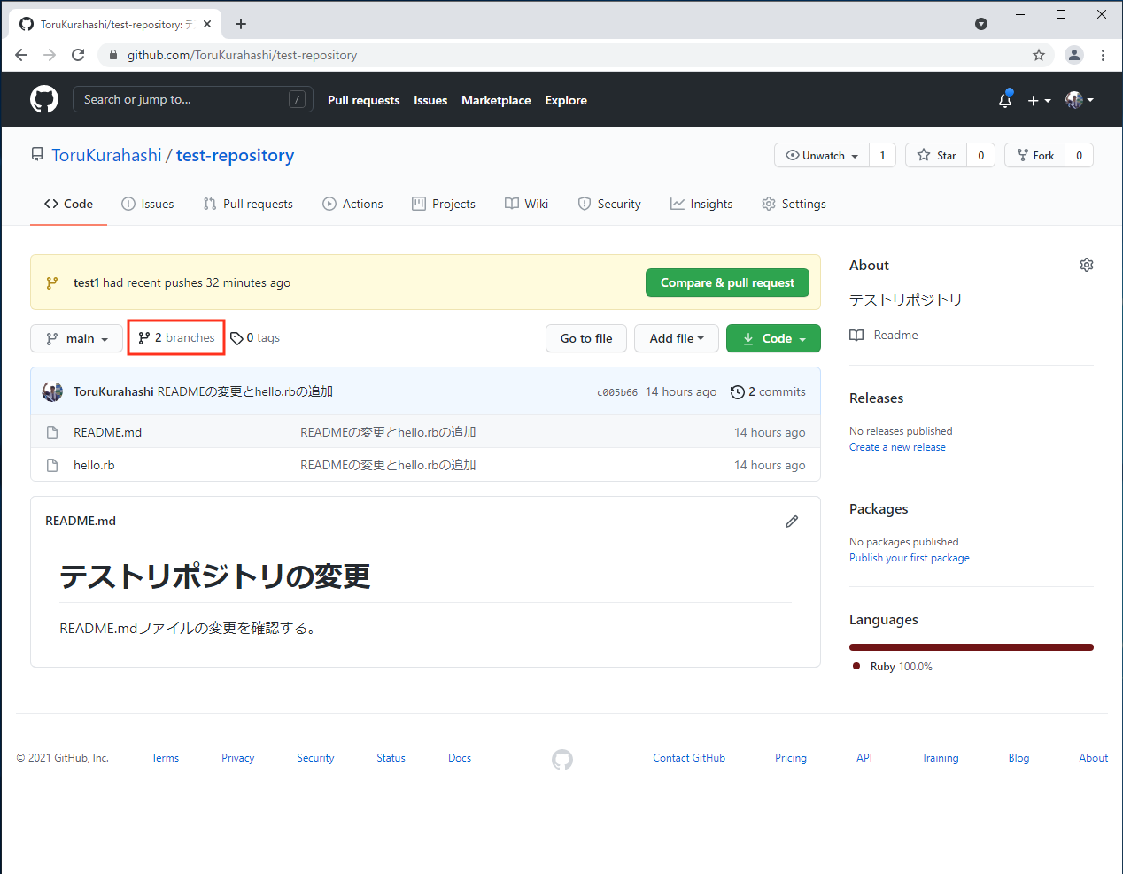This screenshot has width=1123, height=874.
Task: Click Go to file button
Action: 586,338
